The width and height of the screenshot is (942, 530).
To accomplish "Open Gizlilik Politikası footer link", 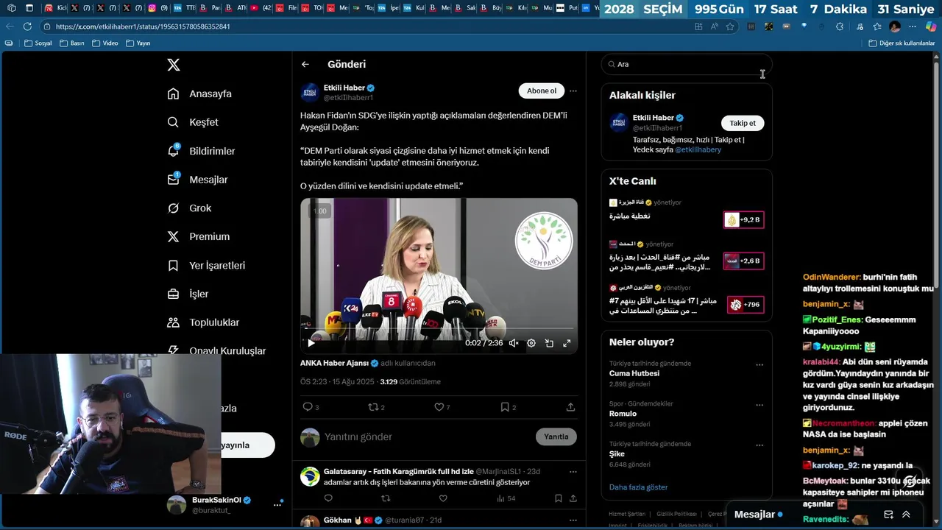I will tap(676, 514).
